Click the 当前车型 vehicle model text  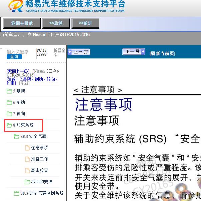point(45,34)
